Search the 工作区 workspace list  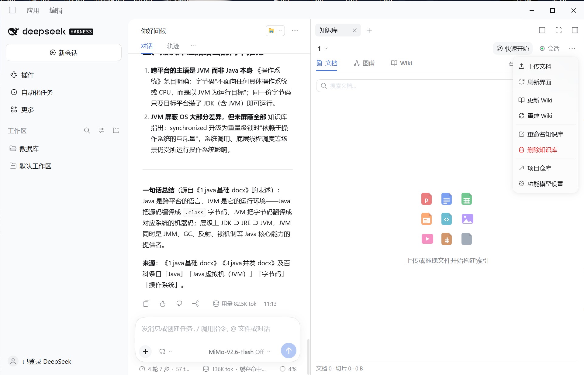(87, 131)
